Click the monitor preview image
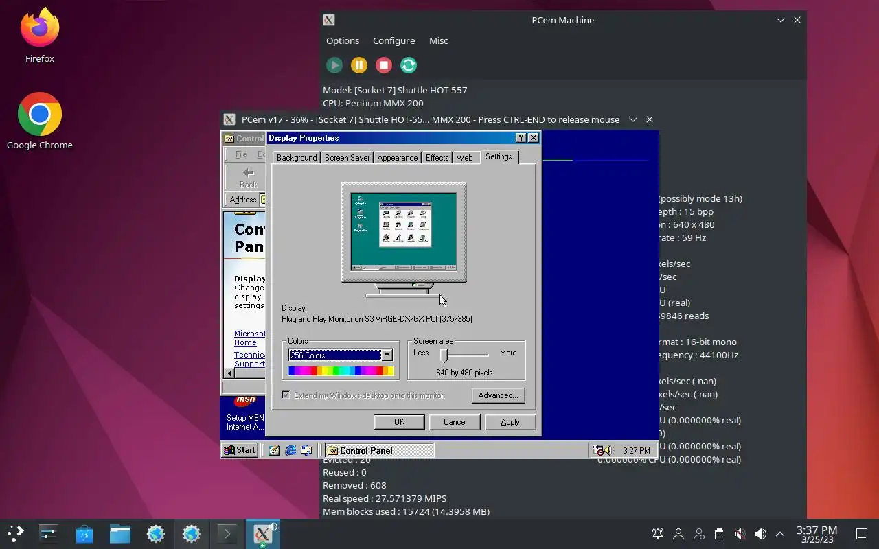 pyautogui.click(x=404, y=232)
